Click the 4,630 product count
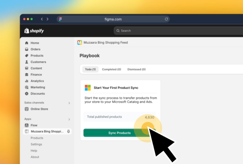The image size is (243, 164). click(149, 117)
